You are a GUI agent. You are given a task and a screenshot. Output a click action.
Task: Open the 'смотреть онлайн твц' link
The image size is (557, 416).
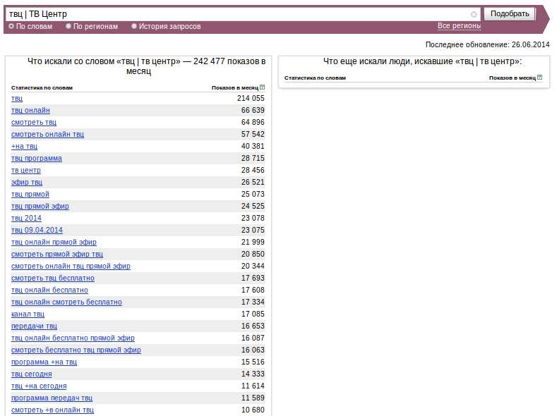pos(47,135)
